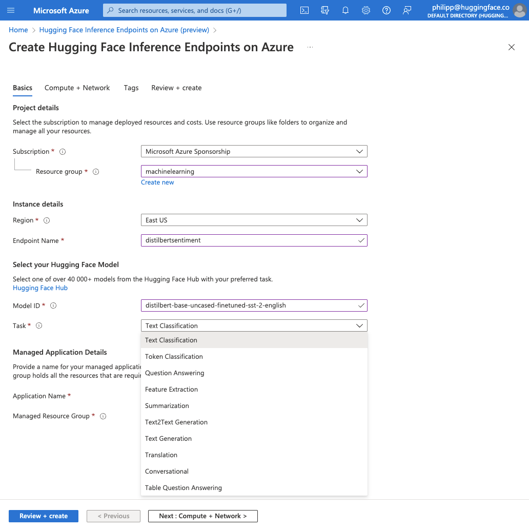Launch Cloud Shell from the top bar
The width and height of the screenshot is (529, 530).
[x=304, y=10]
